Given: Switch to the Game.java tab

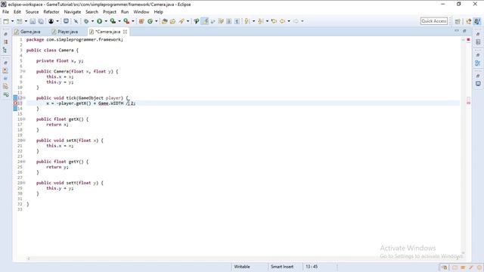Looking at the screenshot, I should (27, 32).
